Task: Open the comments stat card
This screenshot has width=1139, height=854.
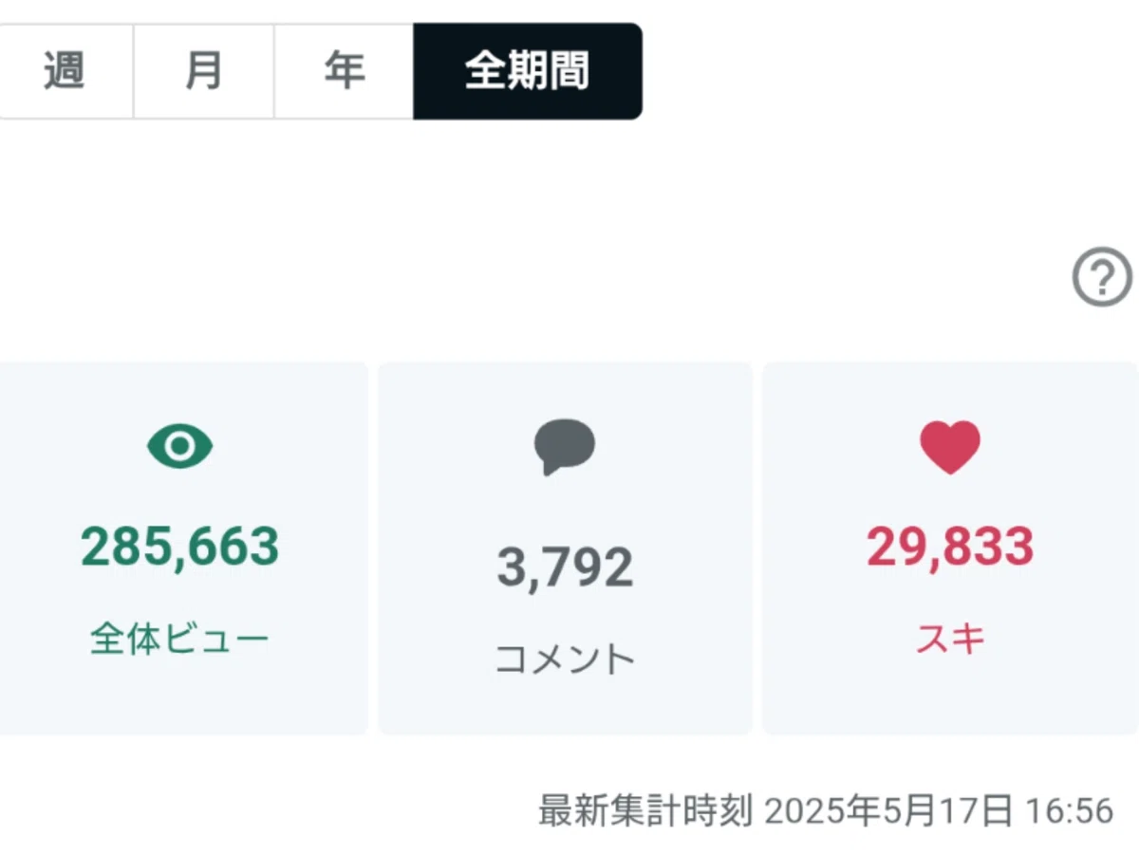Action: click(565, 548)
